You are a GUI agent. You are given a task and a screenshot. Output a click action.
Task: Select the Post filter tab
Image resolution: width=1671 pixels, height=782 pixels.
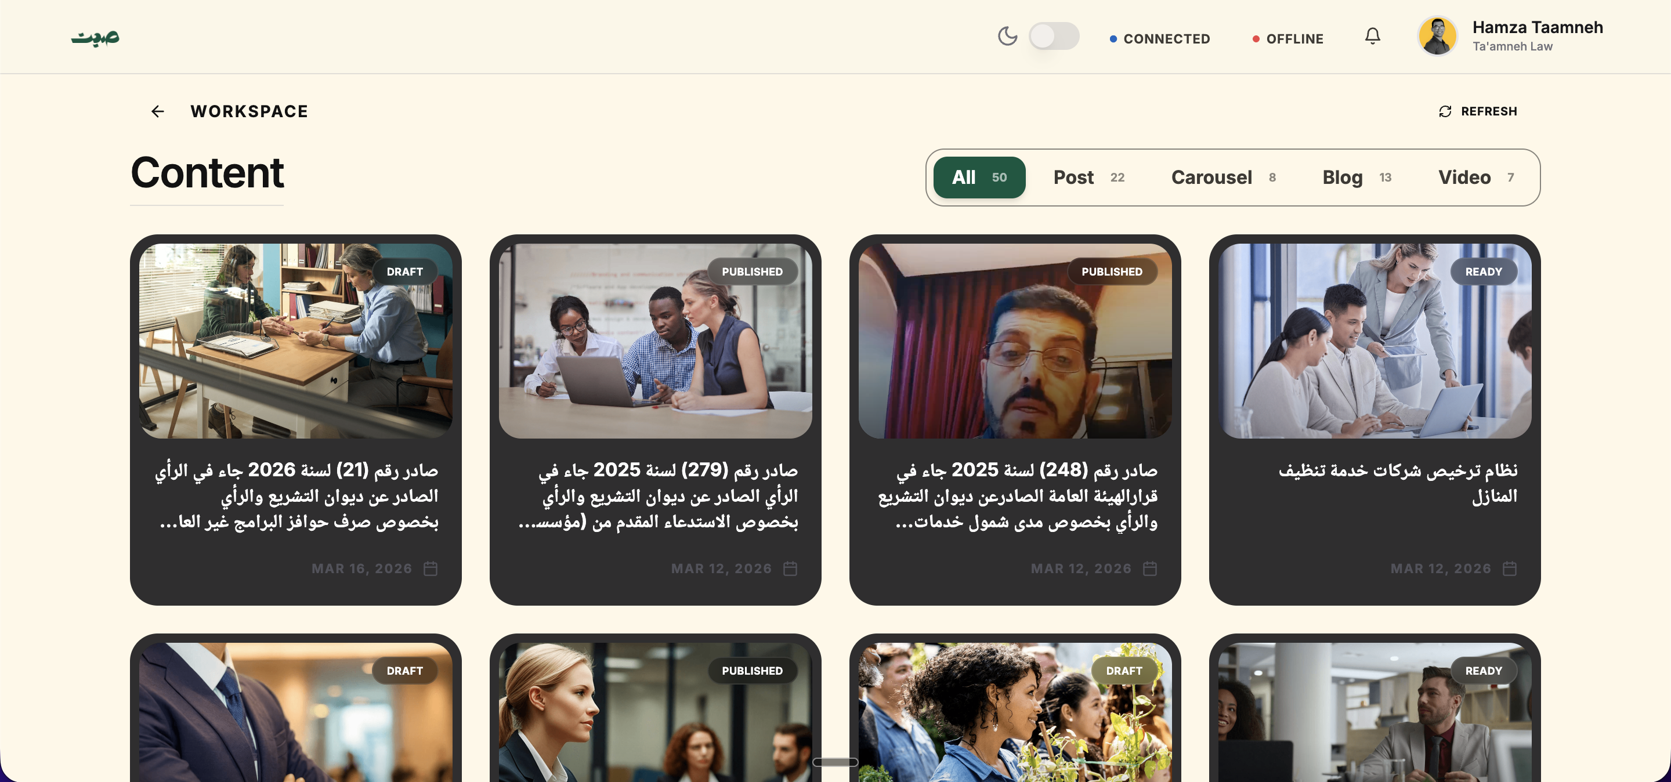point(1089,178)
